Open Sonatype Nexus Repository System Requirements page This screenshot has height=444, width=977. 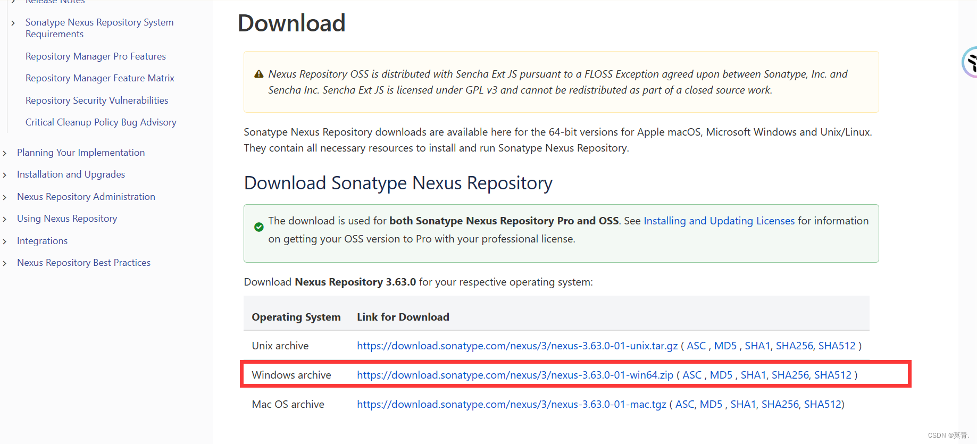pyautogui.click(x=99, y=28)
